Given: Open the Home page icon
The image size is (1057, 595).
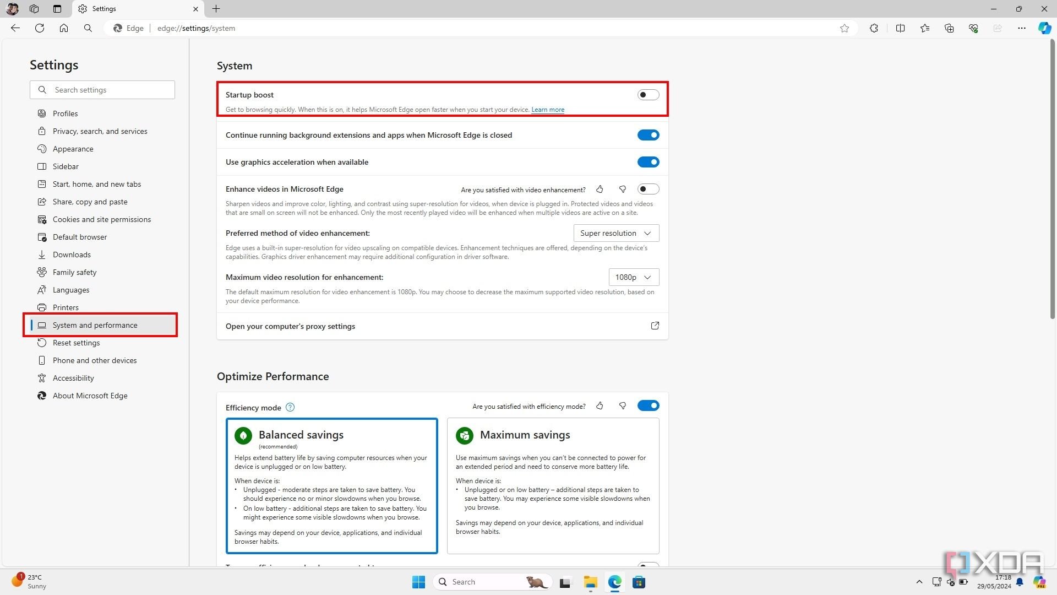Looking at the screenshot, I should (x=64, y=28).
